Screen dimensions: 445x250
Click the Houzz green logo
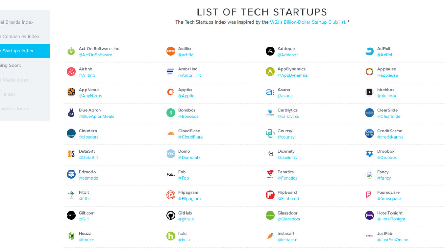coord(71,236)
